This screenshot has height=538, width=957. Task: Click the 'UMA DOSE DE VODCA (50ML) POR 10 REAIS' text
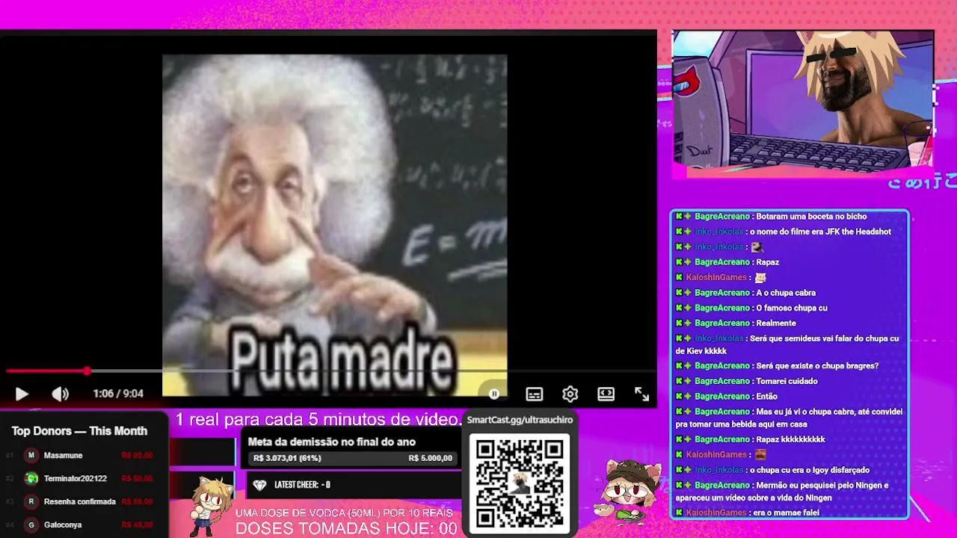click(344, 513)
